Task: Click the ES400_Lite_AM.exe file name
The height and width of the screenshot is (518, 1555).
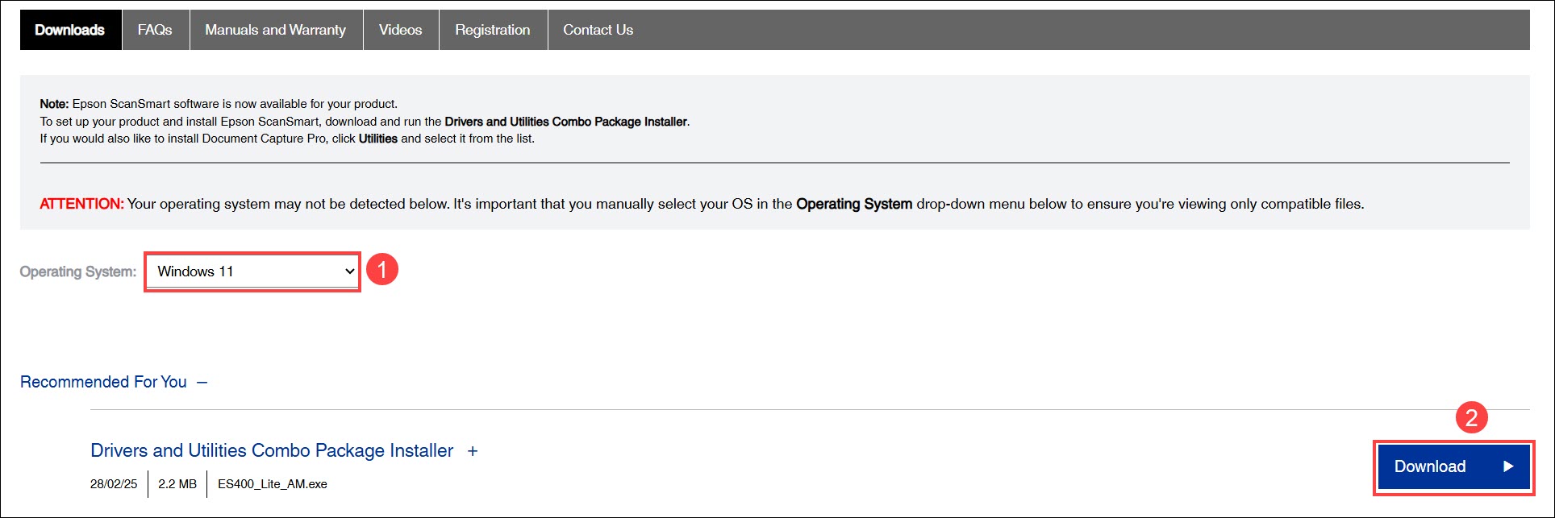Action: click(273, 484)
